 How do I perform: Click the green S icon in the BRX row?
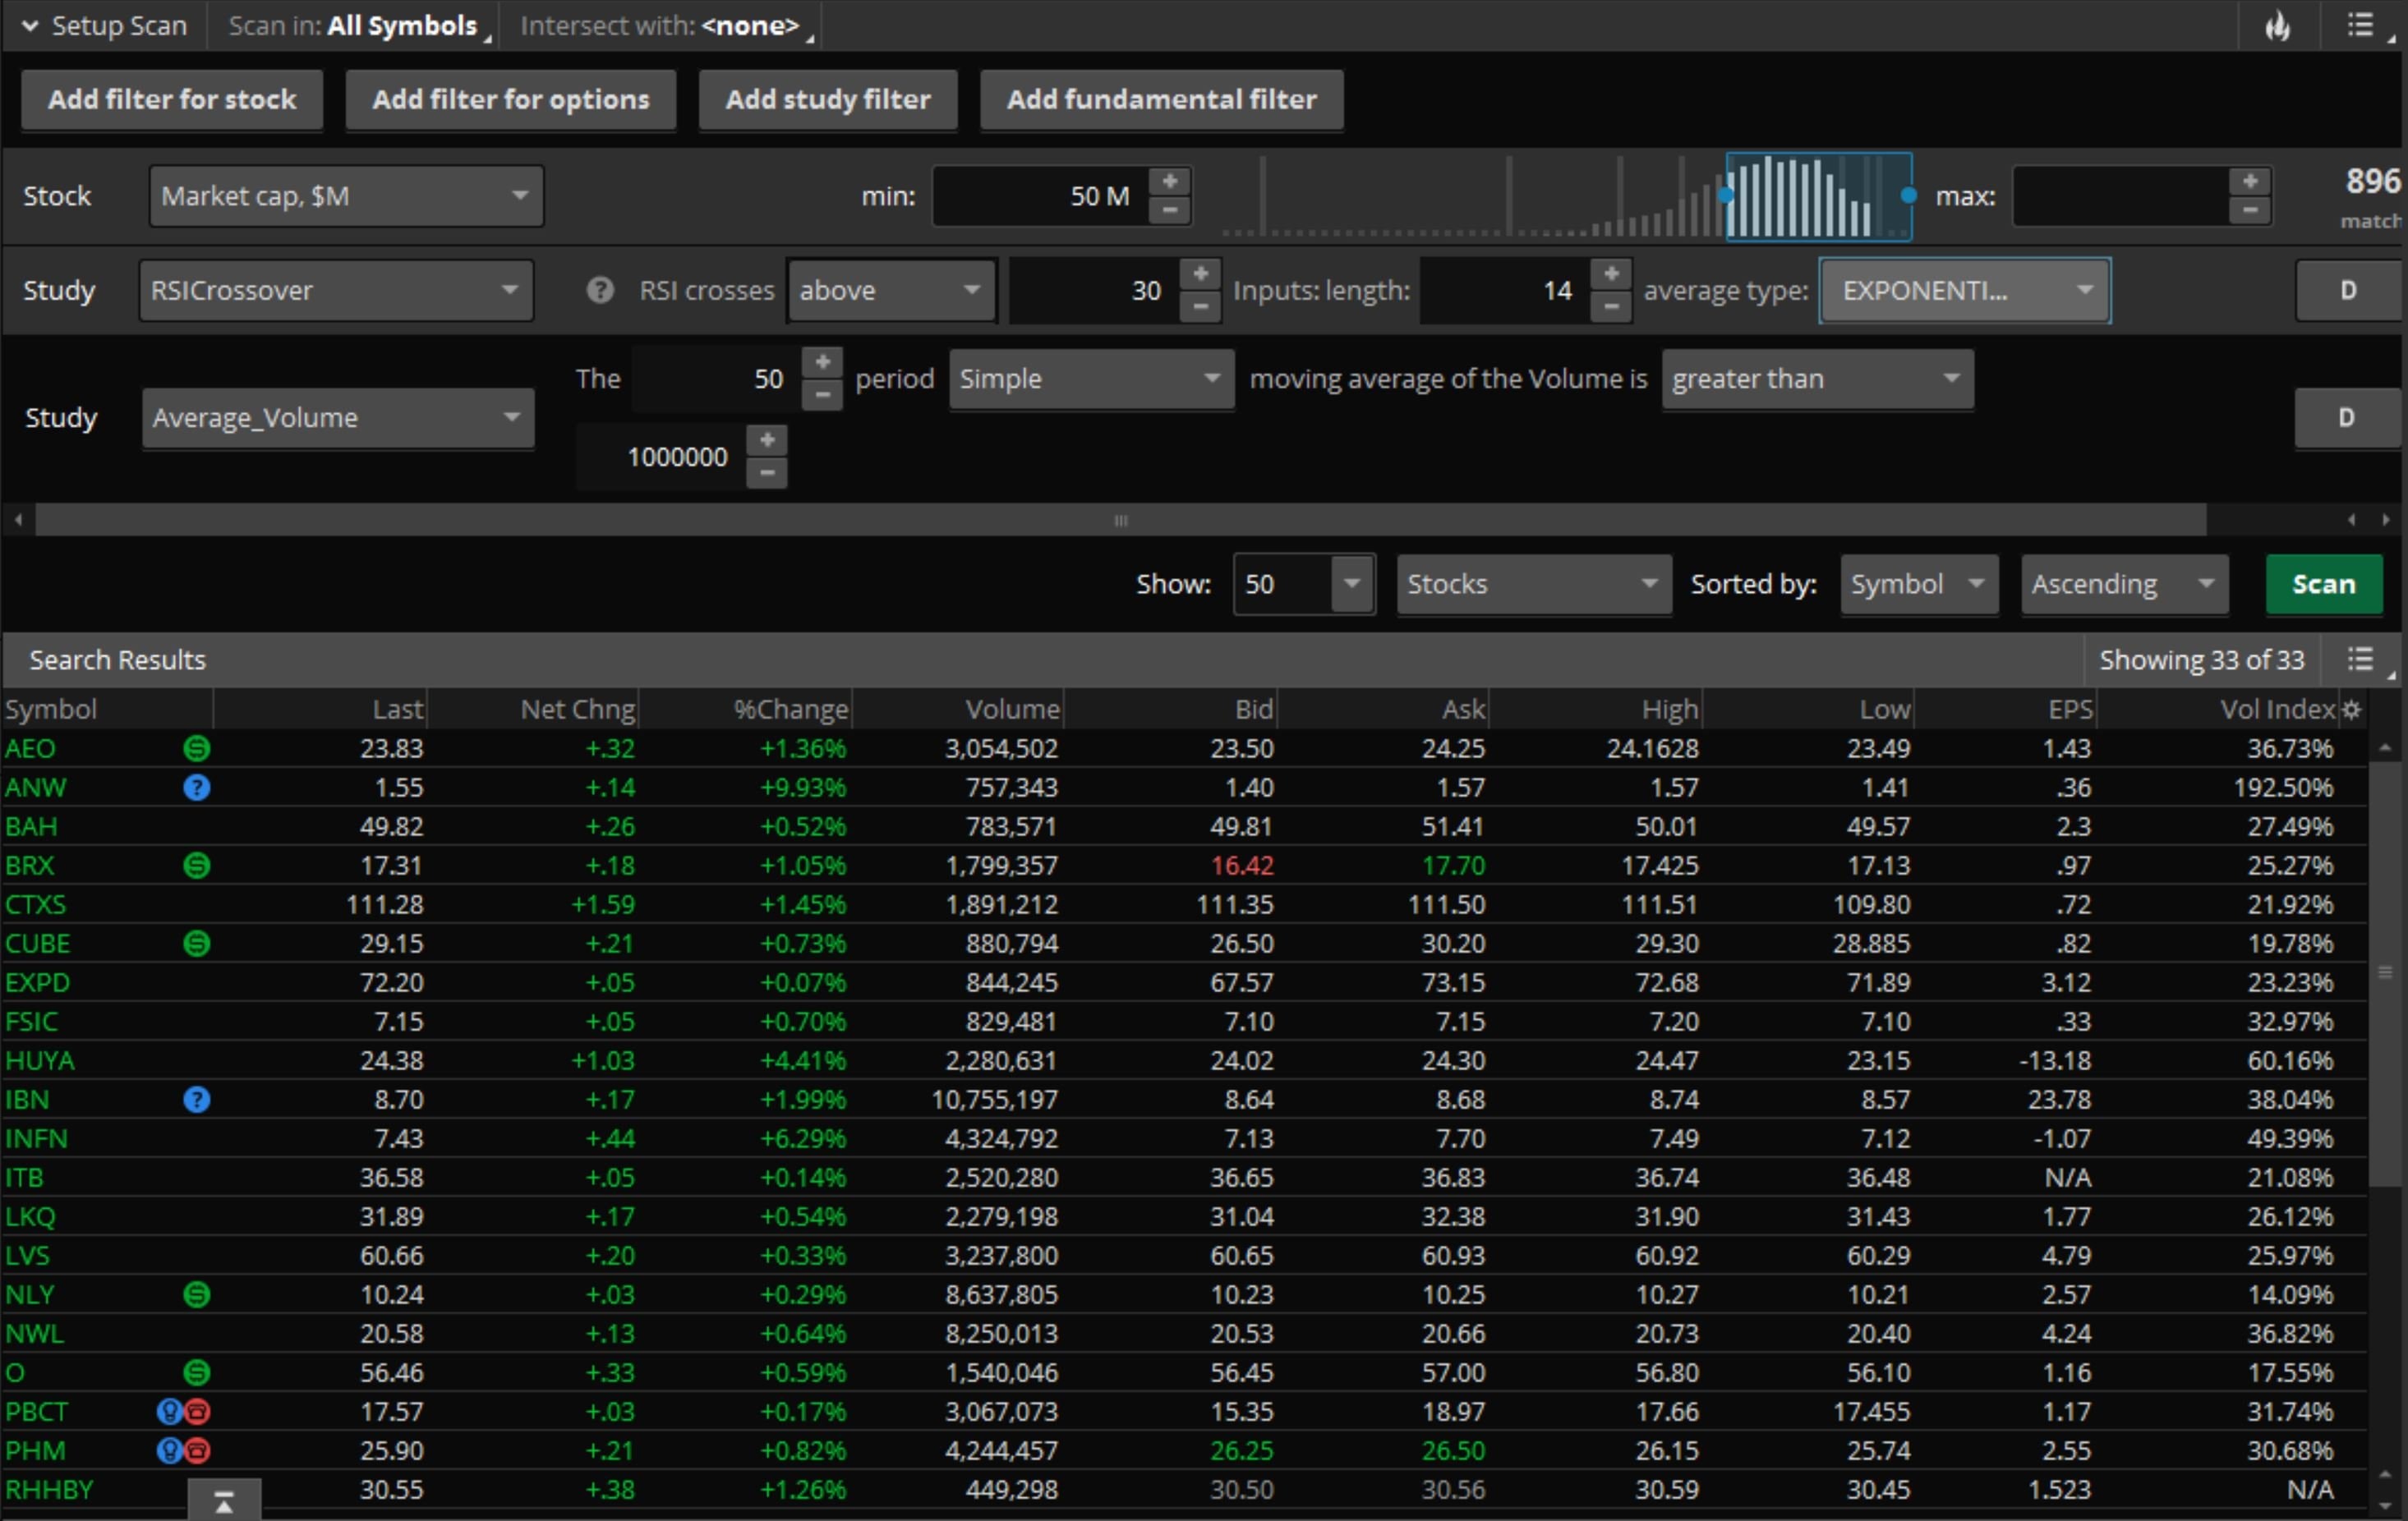tap(197, 866)
